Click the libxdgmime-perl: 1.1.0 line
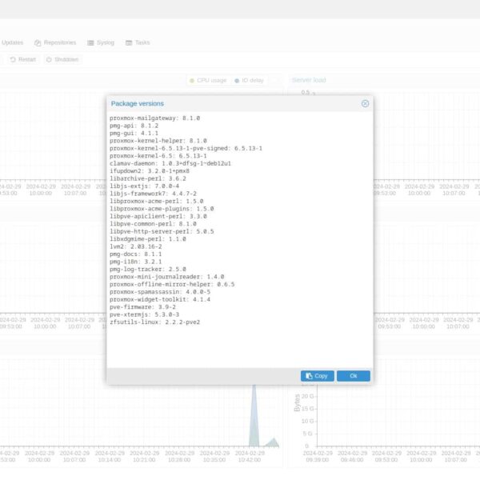This screenshot has width=480, height=480. [147, 239]
